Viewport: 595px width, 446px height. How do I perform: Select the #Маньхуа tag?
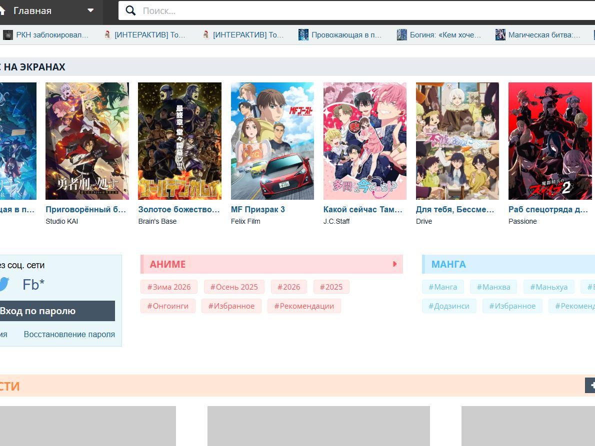click(548, 287)
